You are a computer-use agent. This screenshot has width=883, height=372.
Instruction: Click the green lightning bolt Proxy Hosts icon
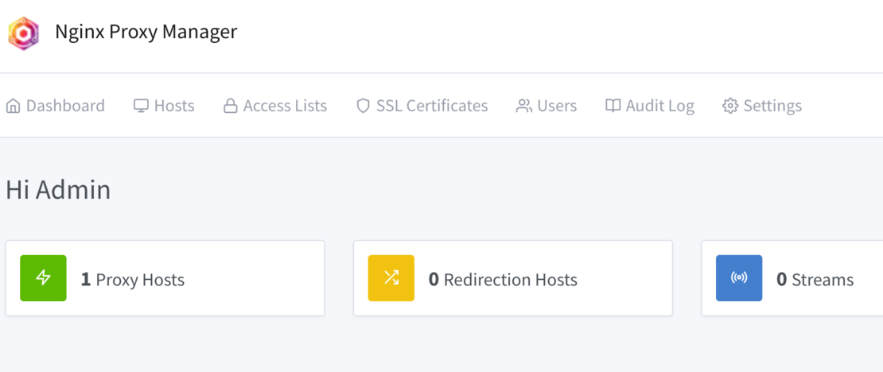(43, 278)
